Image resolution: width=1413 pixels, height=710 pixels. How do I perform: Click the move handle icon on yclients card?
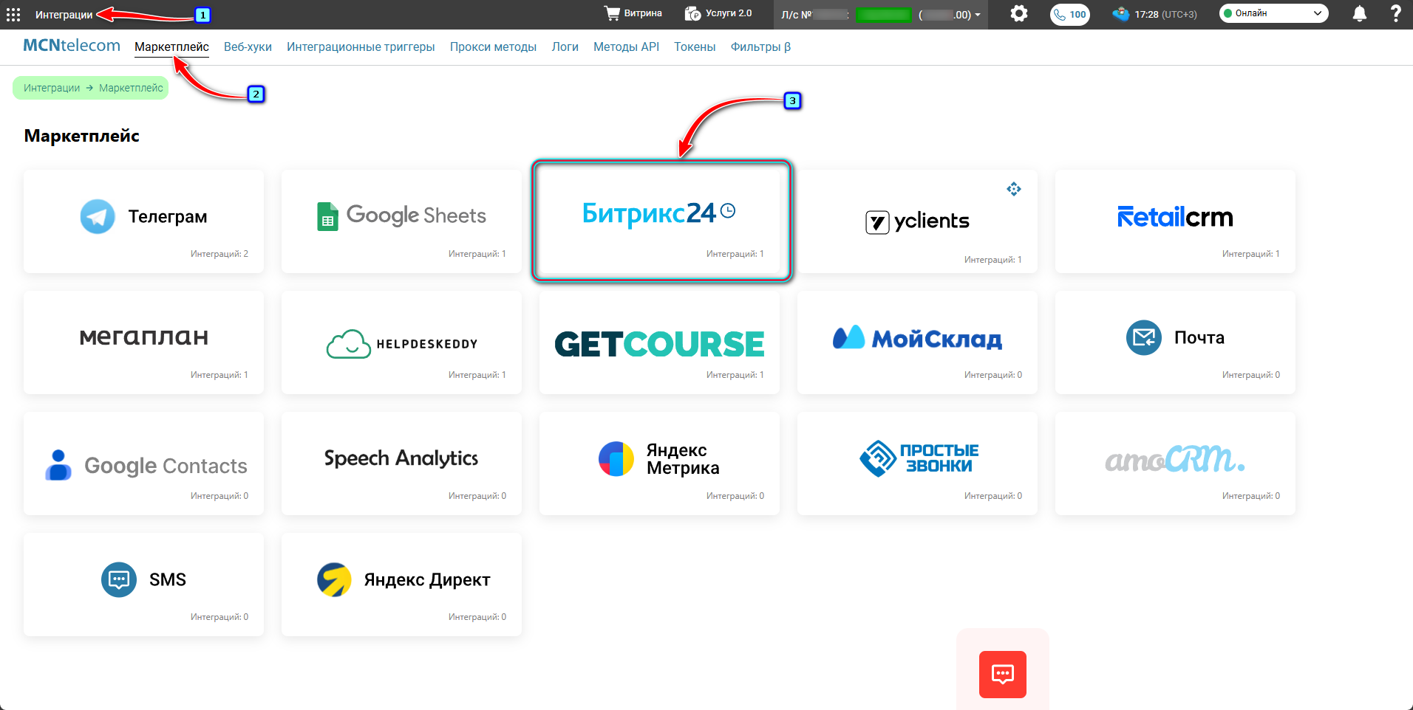(1014, 189)
